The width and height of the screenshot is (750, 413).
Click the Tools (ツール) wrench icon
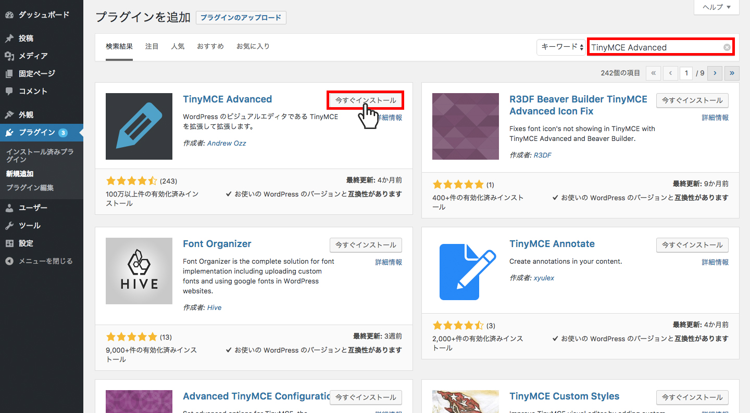[9, 226]
